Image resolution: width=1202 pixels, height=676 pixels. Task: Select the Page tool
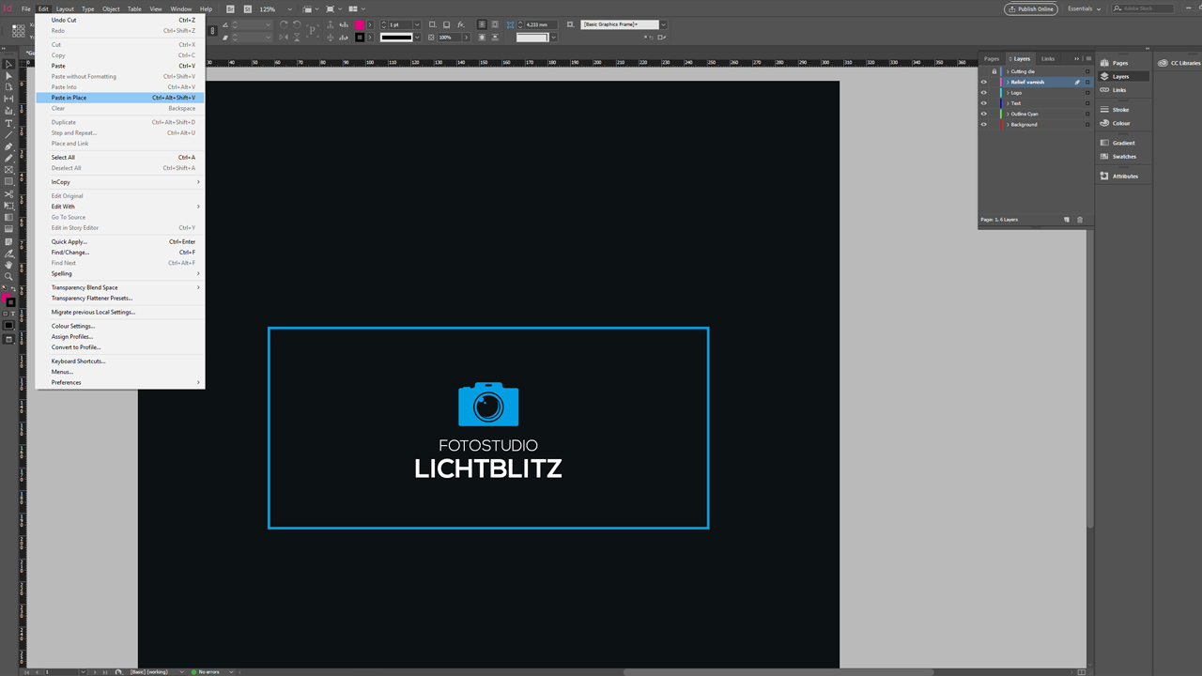[9, 87]
